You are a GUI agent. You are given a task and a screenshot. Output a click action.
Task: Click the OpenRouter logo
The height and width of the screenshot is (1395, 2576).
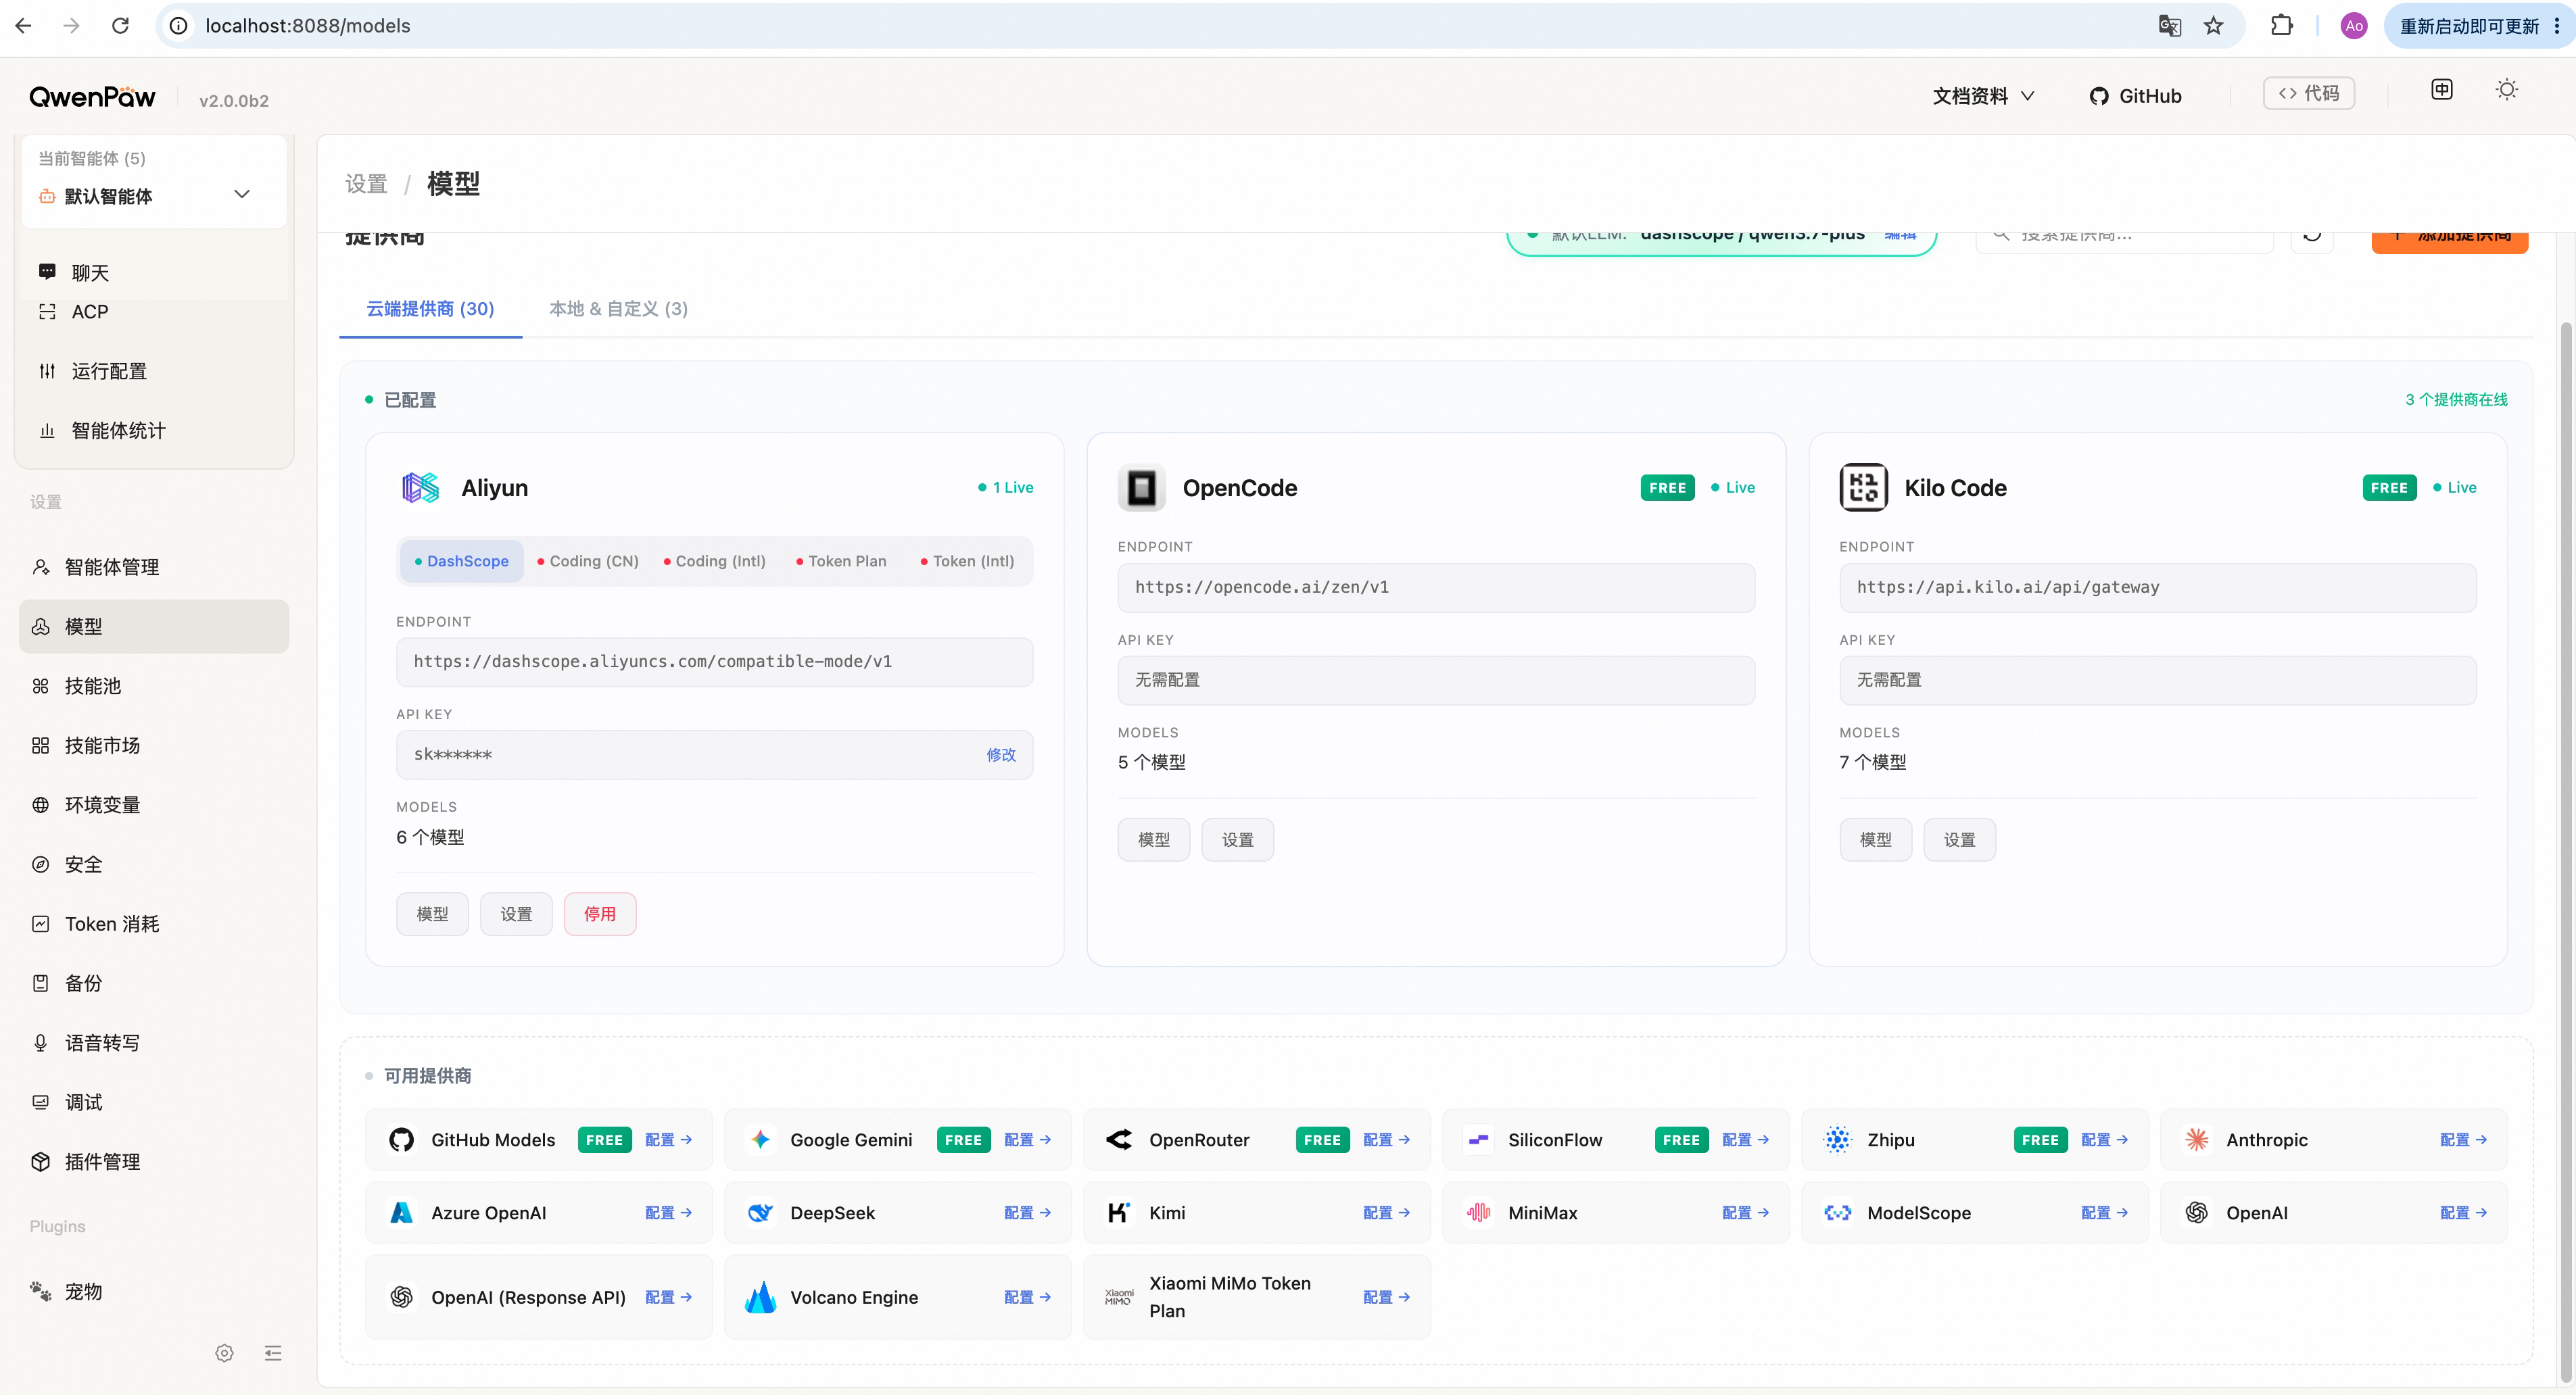pos(1120,1140)
